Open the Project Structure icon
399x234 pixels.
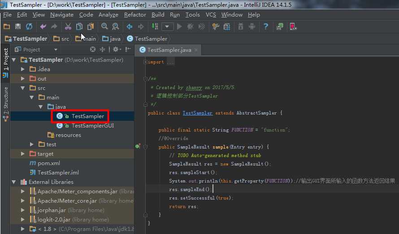227,26
